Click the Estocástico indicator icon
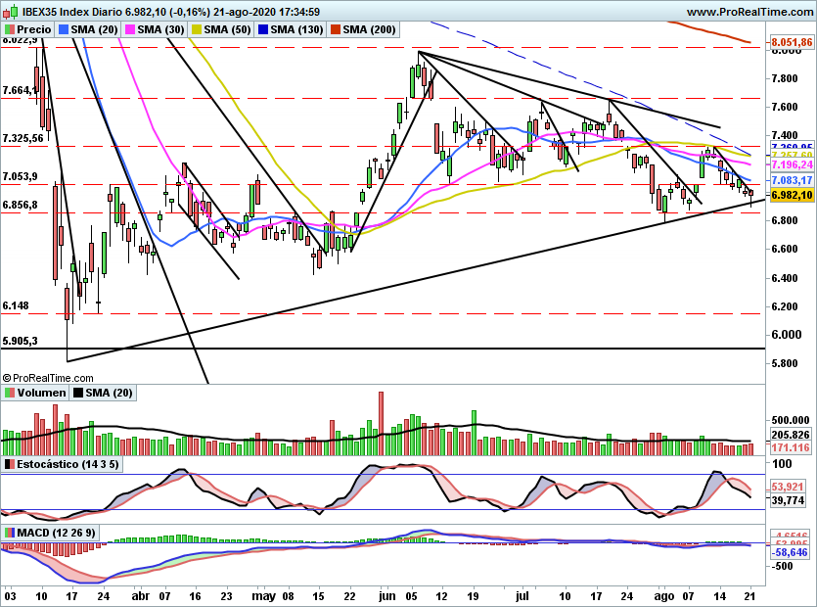This screenshot has height=607, width=817. [x=9, y=464]
